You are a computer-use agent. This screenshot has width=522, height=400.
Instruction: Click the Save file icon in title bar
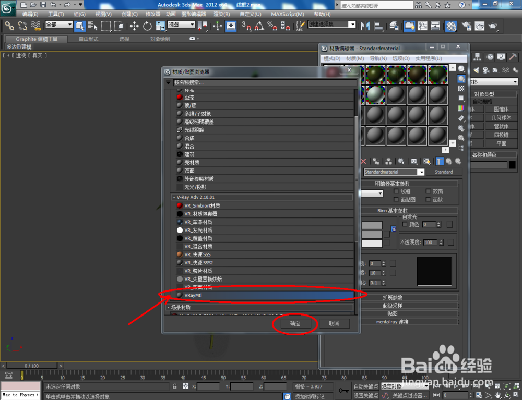(43, 5)
